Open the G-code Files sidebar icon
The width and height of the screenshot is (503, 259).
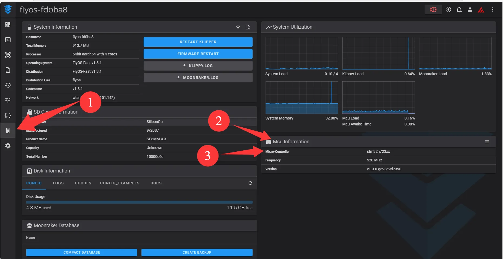[x=8, y=70]
